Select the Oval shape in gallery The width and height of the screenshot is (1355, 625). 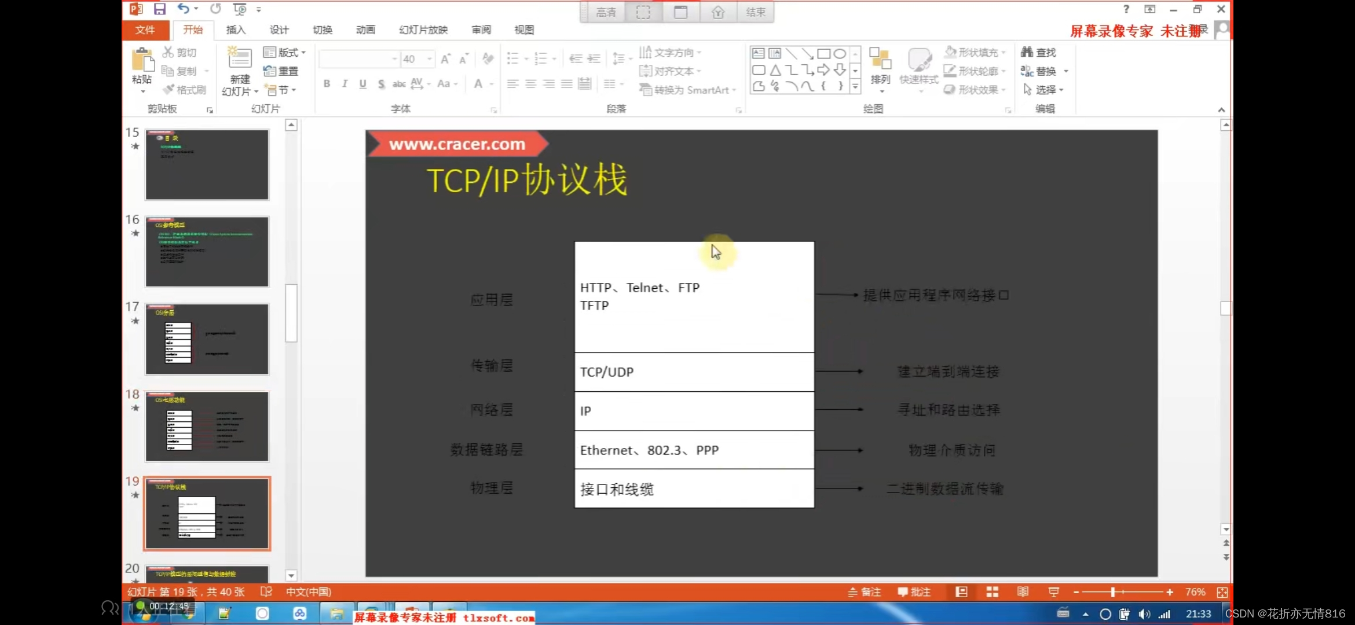[x=840, y=54]
